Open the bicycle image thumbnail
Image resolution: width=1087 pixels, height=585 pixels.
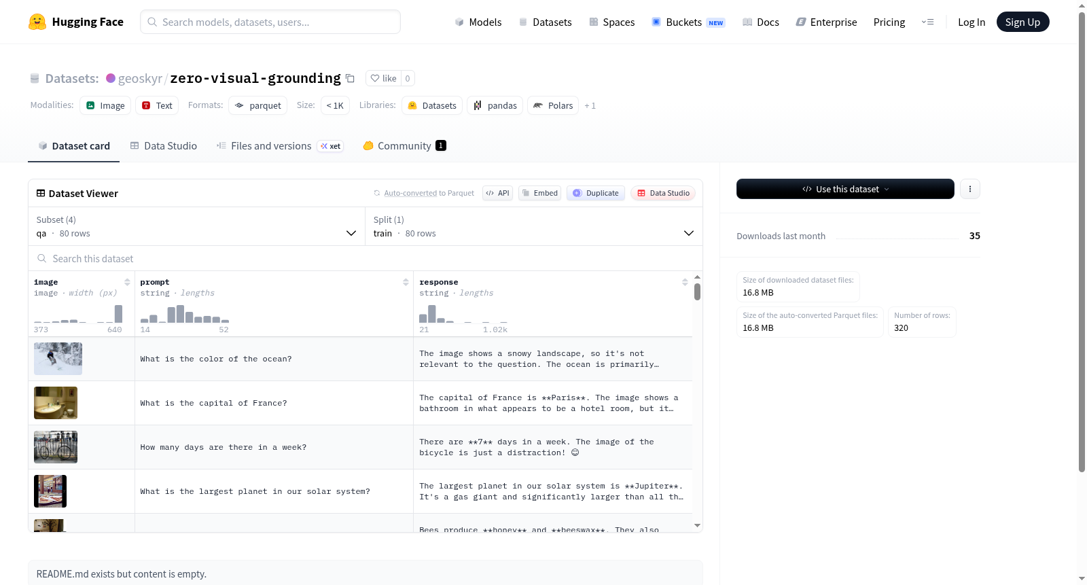[x=56, y=447]
